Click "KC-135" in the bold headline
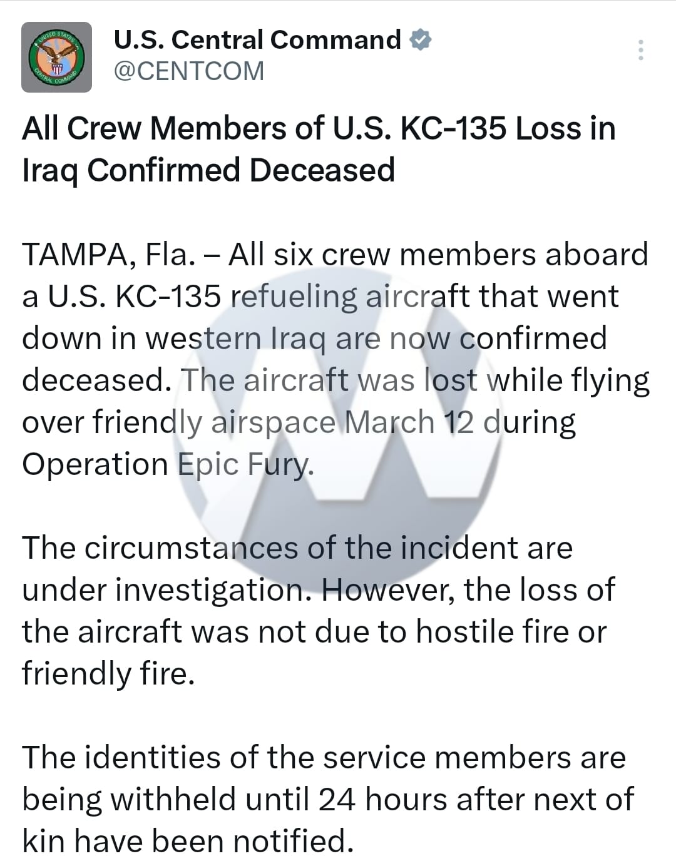 pos(453,128)
